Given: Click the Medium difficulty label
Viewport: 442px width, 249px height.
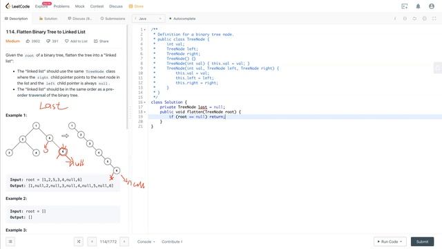Looking at the screenshot, I should pyautogui.click(x=12, y=41).
